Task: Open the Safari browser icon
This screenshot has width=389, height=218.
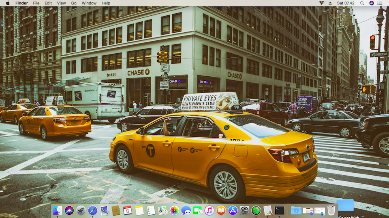Action: (x=93, y=210)
